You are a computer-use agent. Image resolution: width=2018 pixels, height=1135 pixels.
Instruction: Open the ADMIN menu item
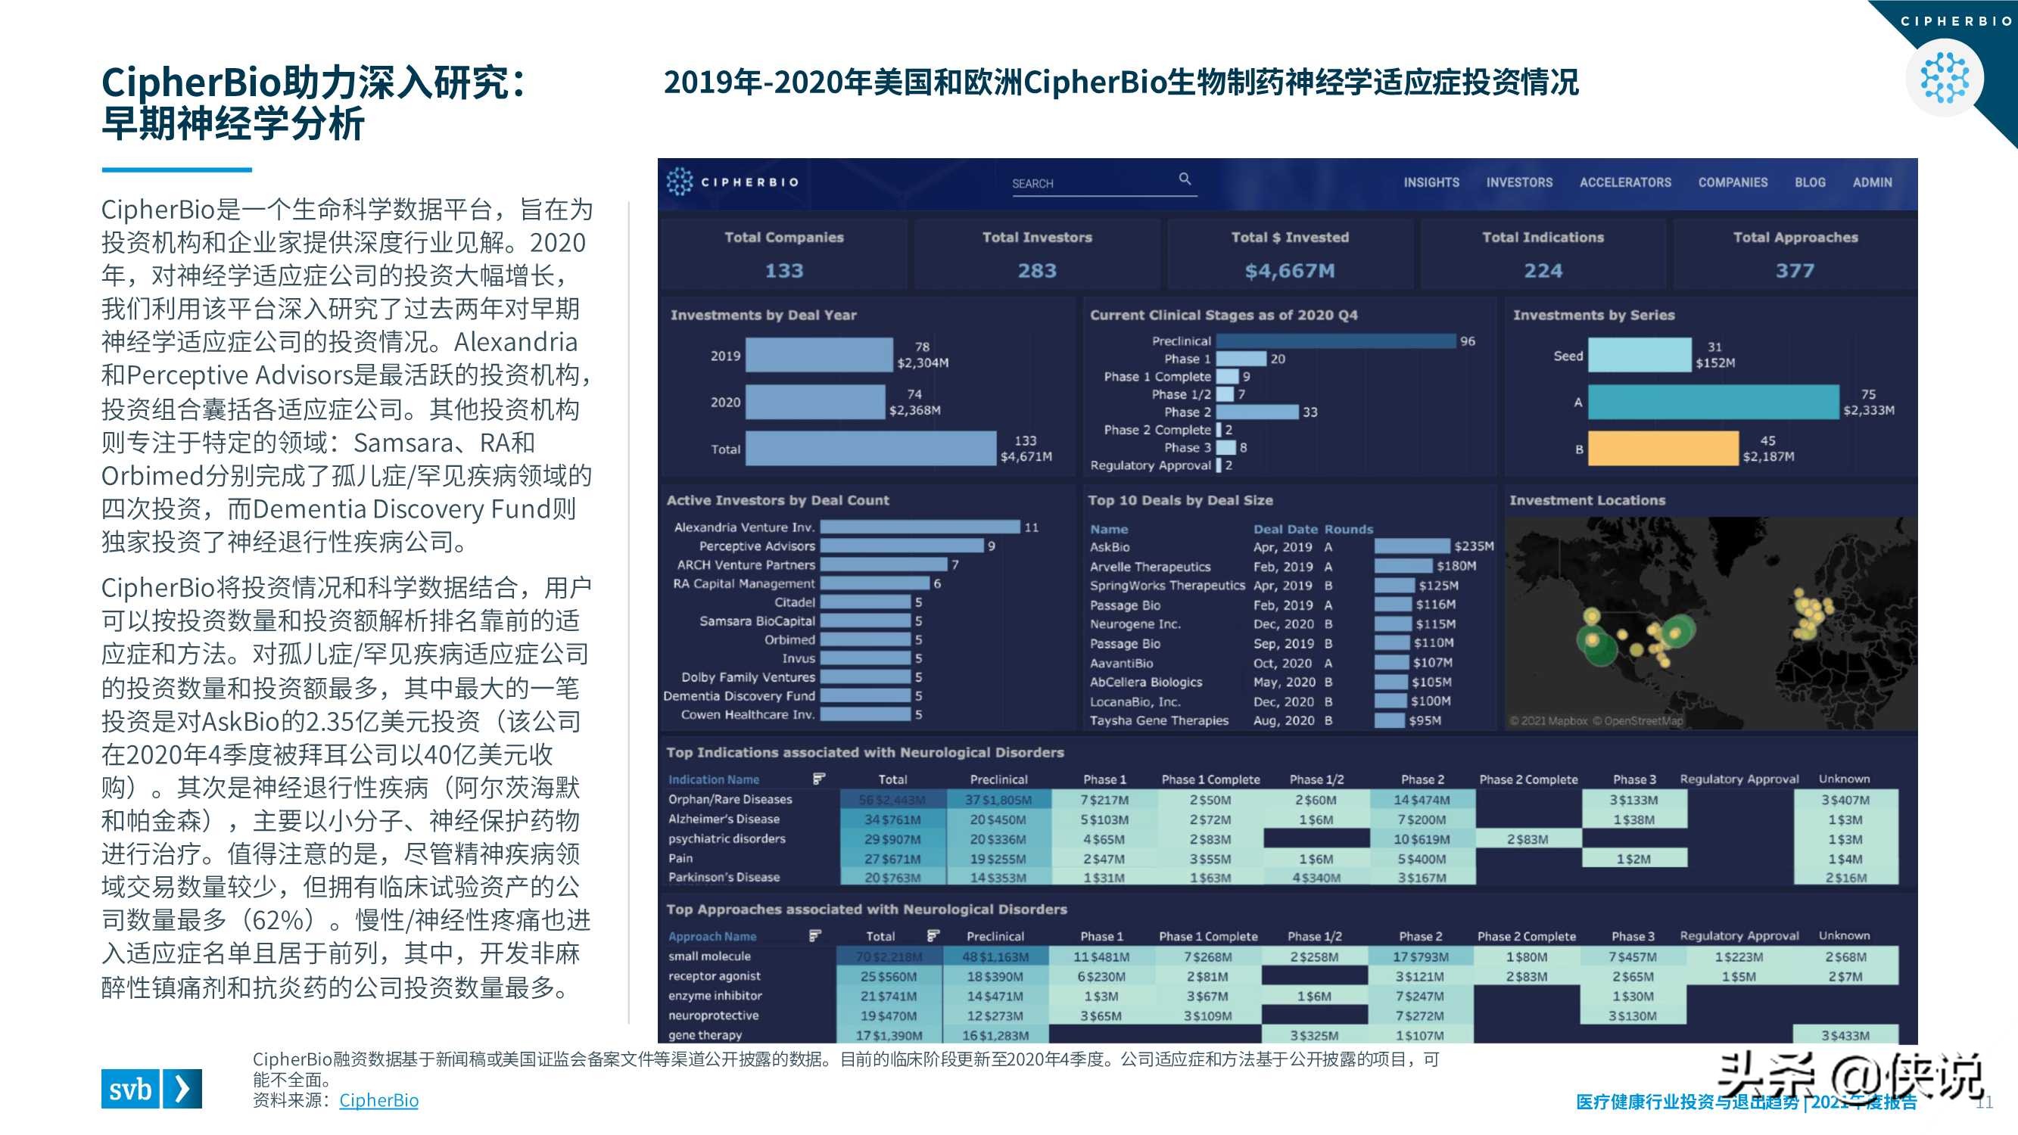1871,182
